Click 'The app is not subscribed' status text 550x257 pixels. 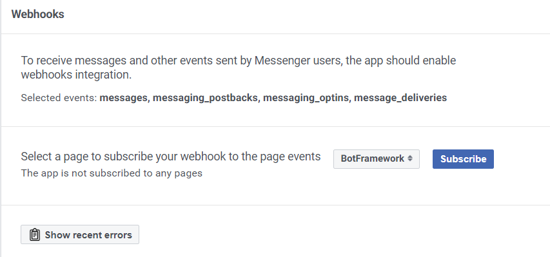(x=112, y=173)
